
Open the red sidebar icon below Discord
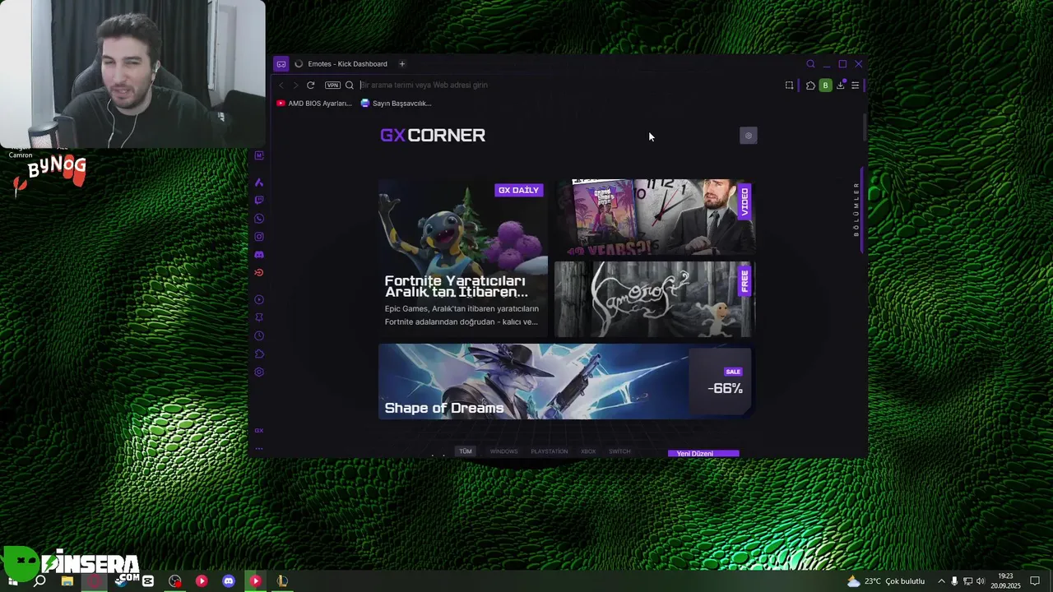click(x=259, y=273)
